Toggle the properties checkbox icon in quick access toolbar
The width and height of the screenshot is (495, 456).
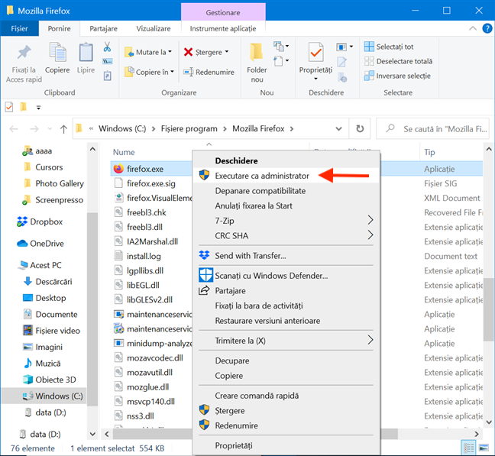coord(9,107)
